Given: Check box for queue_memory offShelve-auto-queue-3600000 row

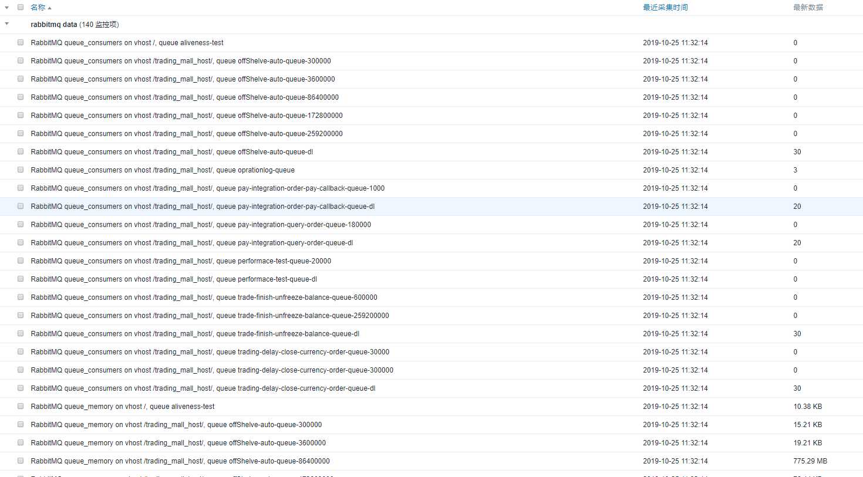Looking at the screenshot, I should point(21,442).
